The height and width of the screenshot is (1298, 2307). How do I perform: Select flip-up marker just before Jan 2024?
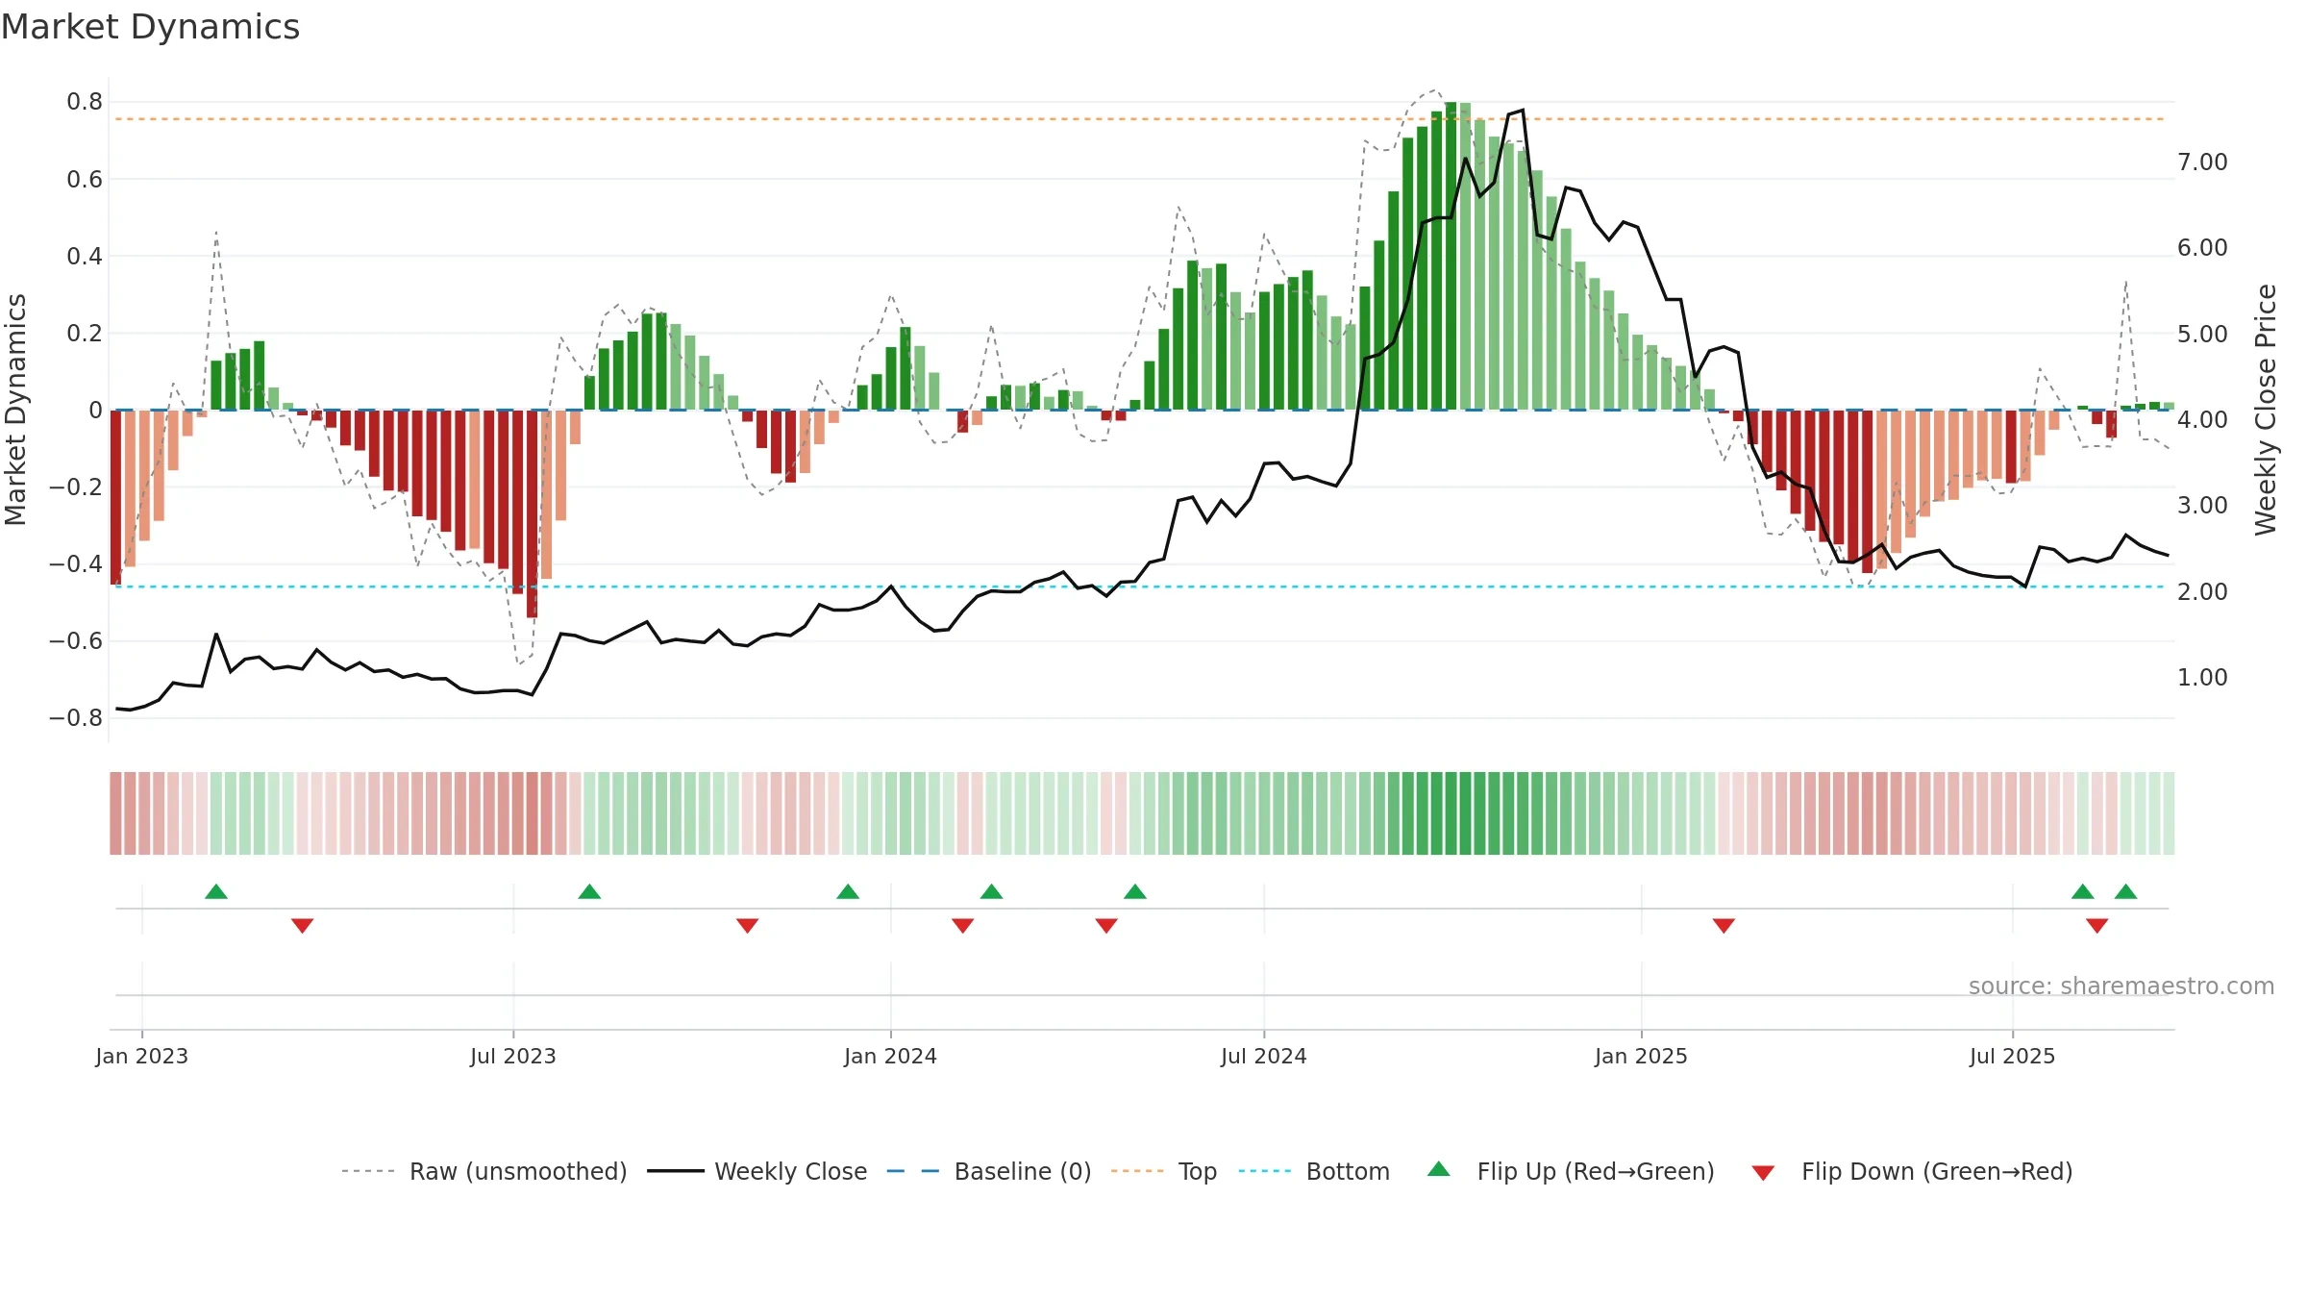848,891
